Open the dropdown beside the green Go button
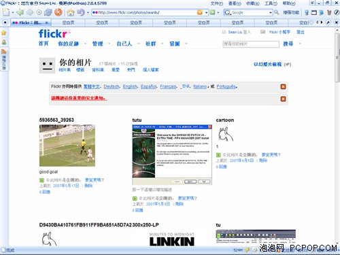Screen dimensions: 340x255 pyautogui.click(x=218, y=12)
